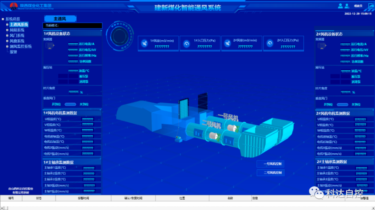Expand the 主通风系统 tree node
Image resolution: width=375 pixels, height=210 pixels.
point(7,24)
